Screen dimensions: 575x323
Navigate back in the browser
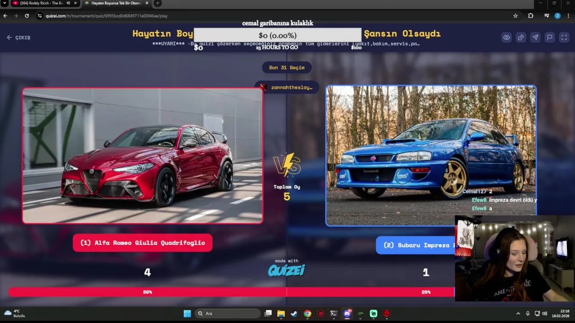click(5, 16)
